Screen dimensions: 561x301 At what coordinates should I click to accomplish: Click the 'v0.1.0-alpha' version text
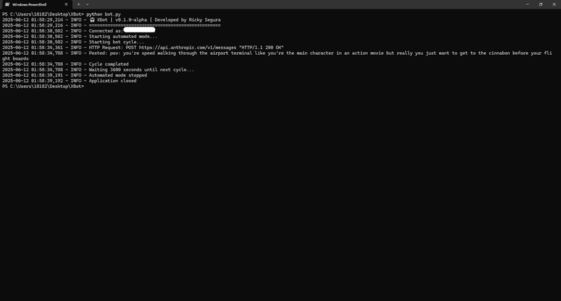click(x=131, y=20)
